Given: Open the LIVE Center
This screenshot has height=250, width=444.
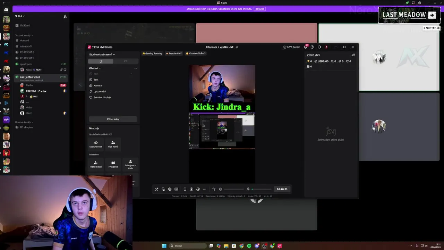Looking at the screenshot, I should [x=291, y=47].
